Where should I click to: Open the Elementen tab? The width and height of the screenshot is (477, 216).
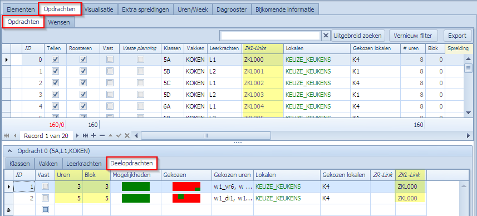tap(21, 9)
